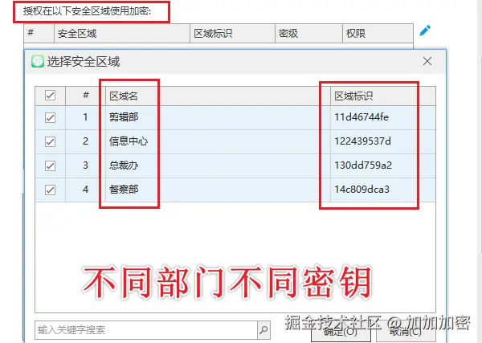Select the 总裁办 region name
Screen dimensions: 482x343
tap(124, 165)
